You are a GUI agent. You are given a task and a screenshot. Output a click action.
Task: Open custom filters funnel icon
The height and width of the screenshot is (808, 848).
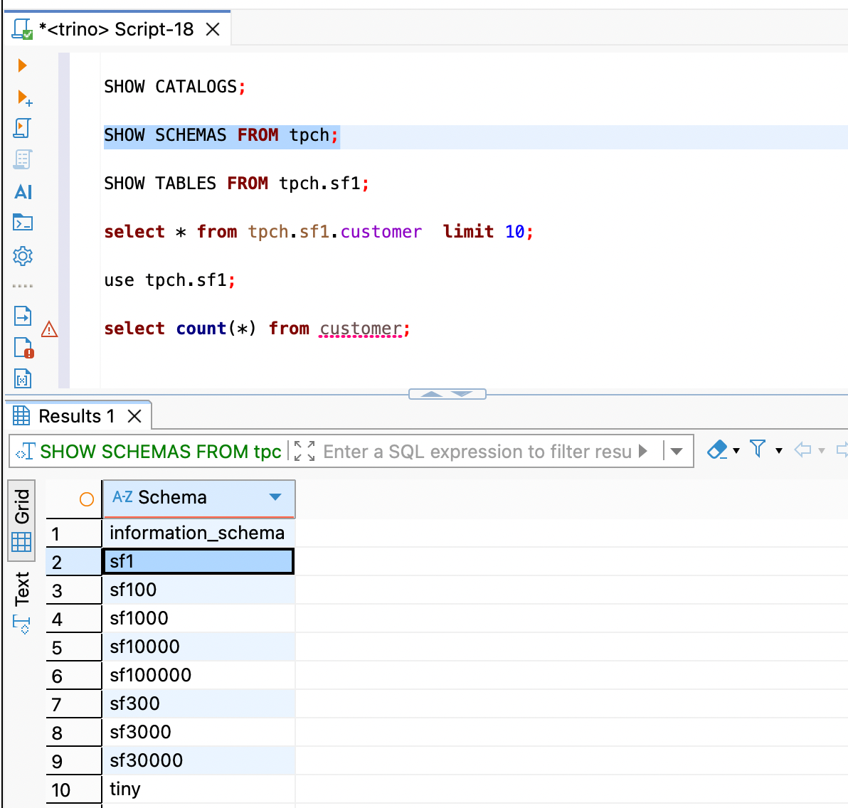click(x=758, y=449)
